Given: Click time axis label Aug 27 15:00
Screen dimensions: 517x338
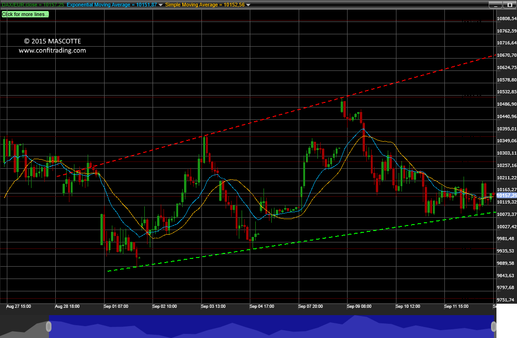Looking at the screenshot, I should pyautogui.click(x=18, y=306).
